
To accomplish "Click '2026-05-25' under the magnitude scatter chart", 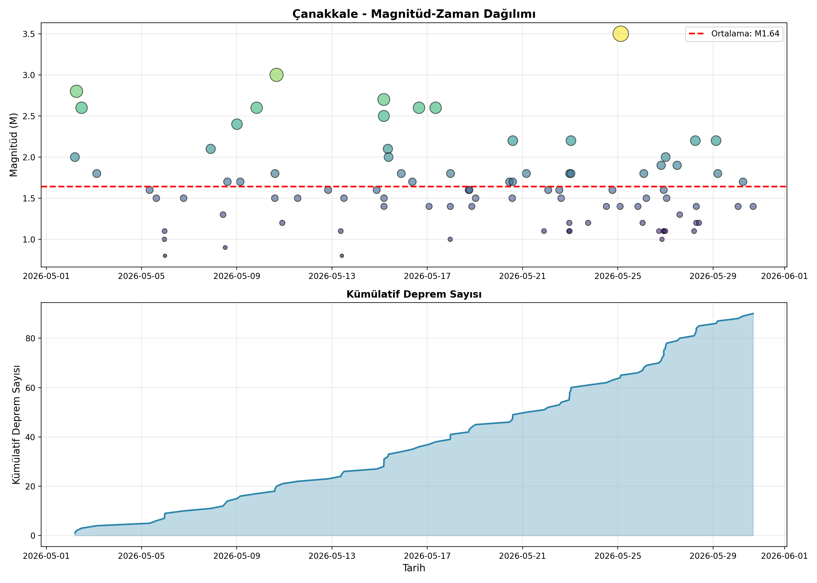I will click(x=618, y=276).
